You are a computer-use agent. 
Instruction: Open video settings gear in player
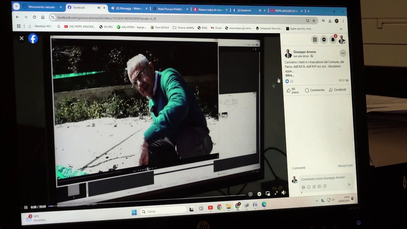coord(259,194)
